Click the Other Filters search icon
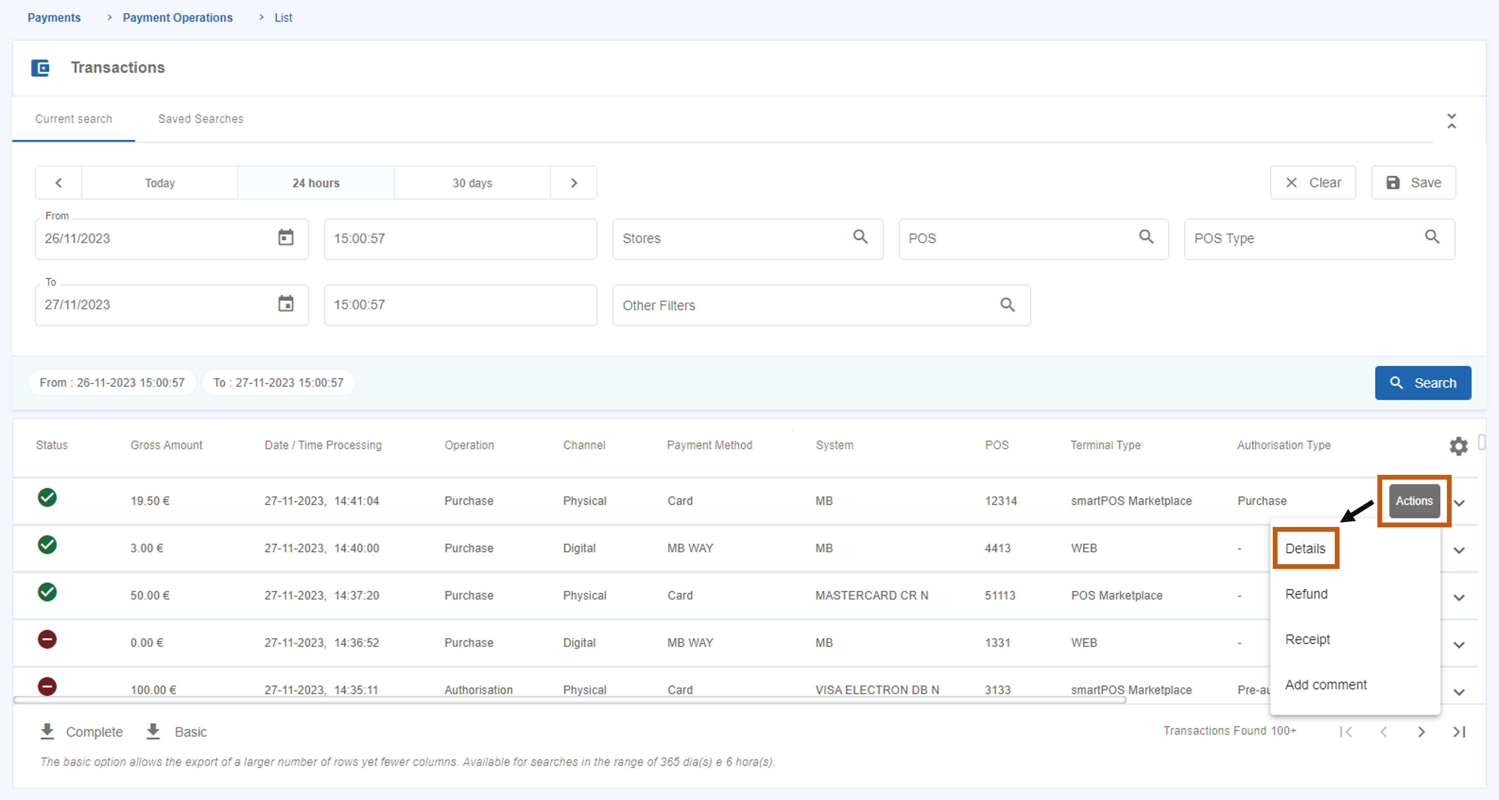This screenshot has width=1499, height=800. pos(1007,304)
